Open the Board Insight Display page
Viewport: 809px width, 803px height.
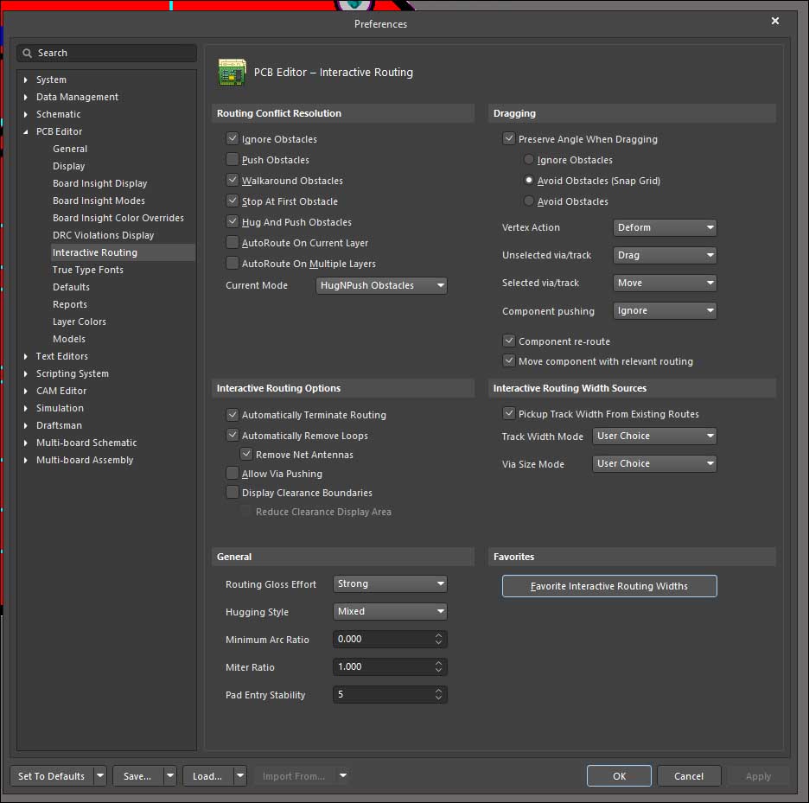point(99,183)
